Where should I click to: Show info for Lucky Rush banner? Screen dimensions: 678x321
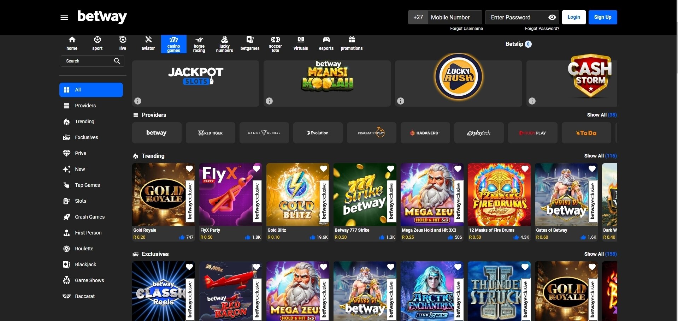tap(401, 101)
